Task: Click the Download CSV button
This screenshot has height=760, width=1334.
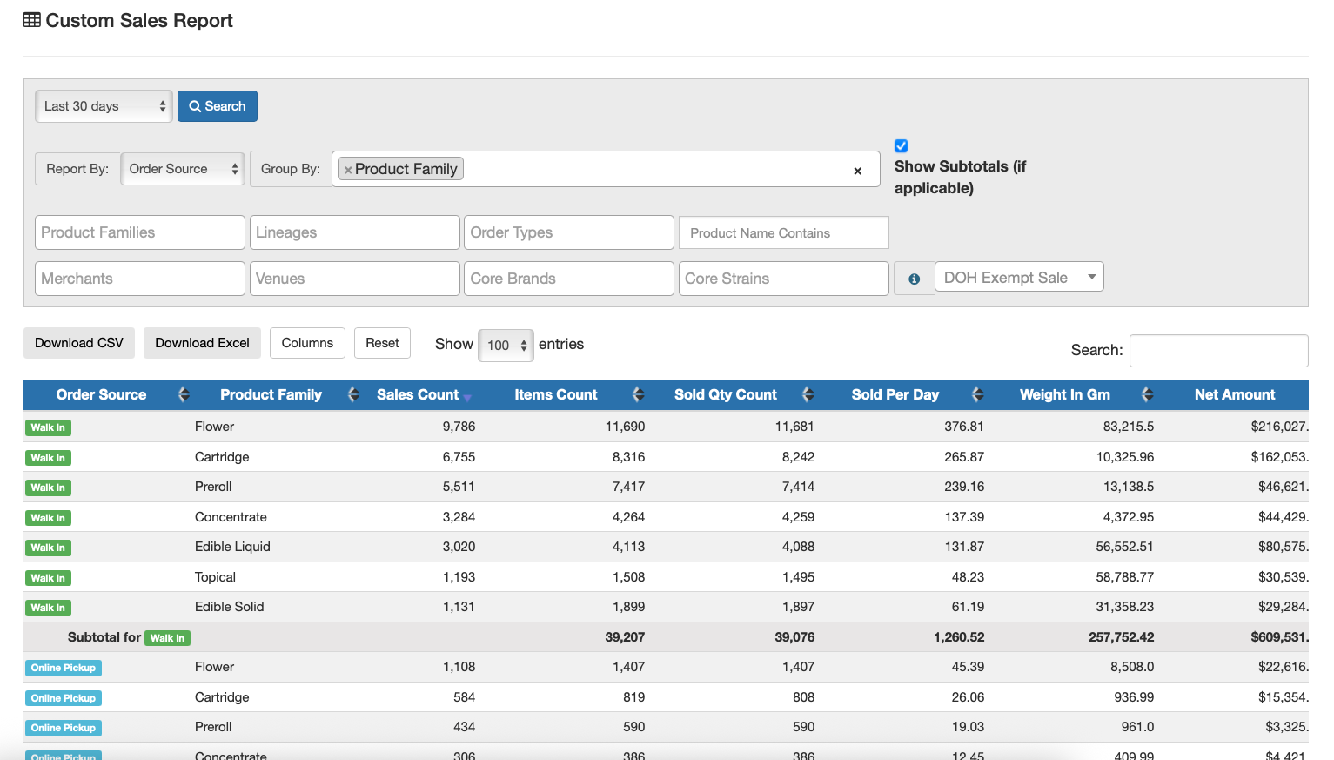Action: (79, 343)
